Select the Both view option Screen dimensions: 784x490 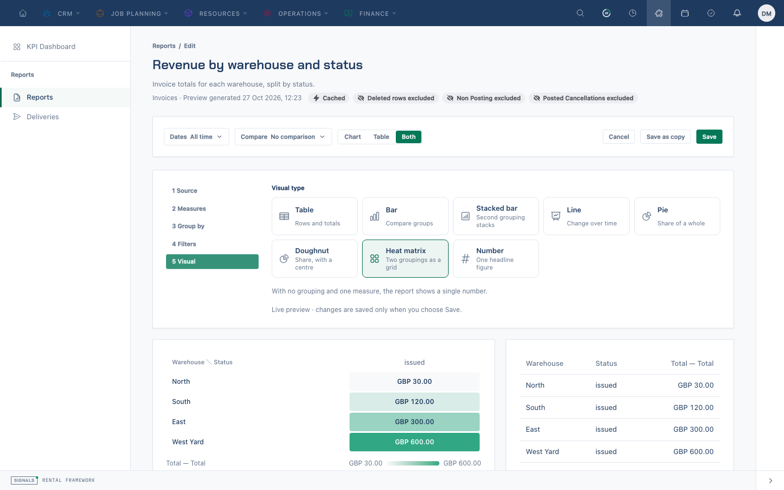click(409, 137)
